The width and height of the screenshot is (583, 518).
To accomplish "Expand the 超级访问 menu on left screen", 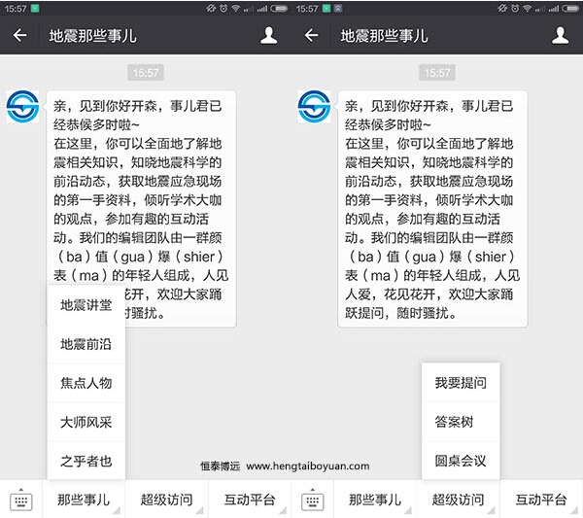I will coord(167,501).
